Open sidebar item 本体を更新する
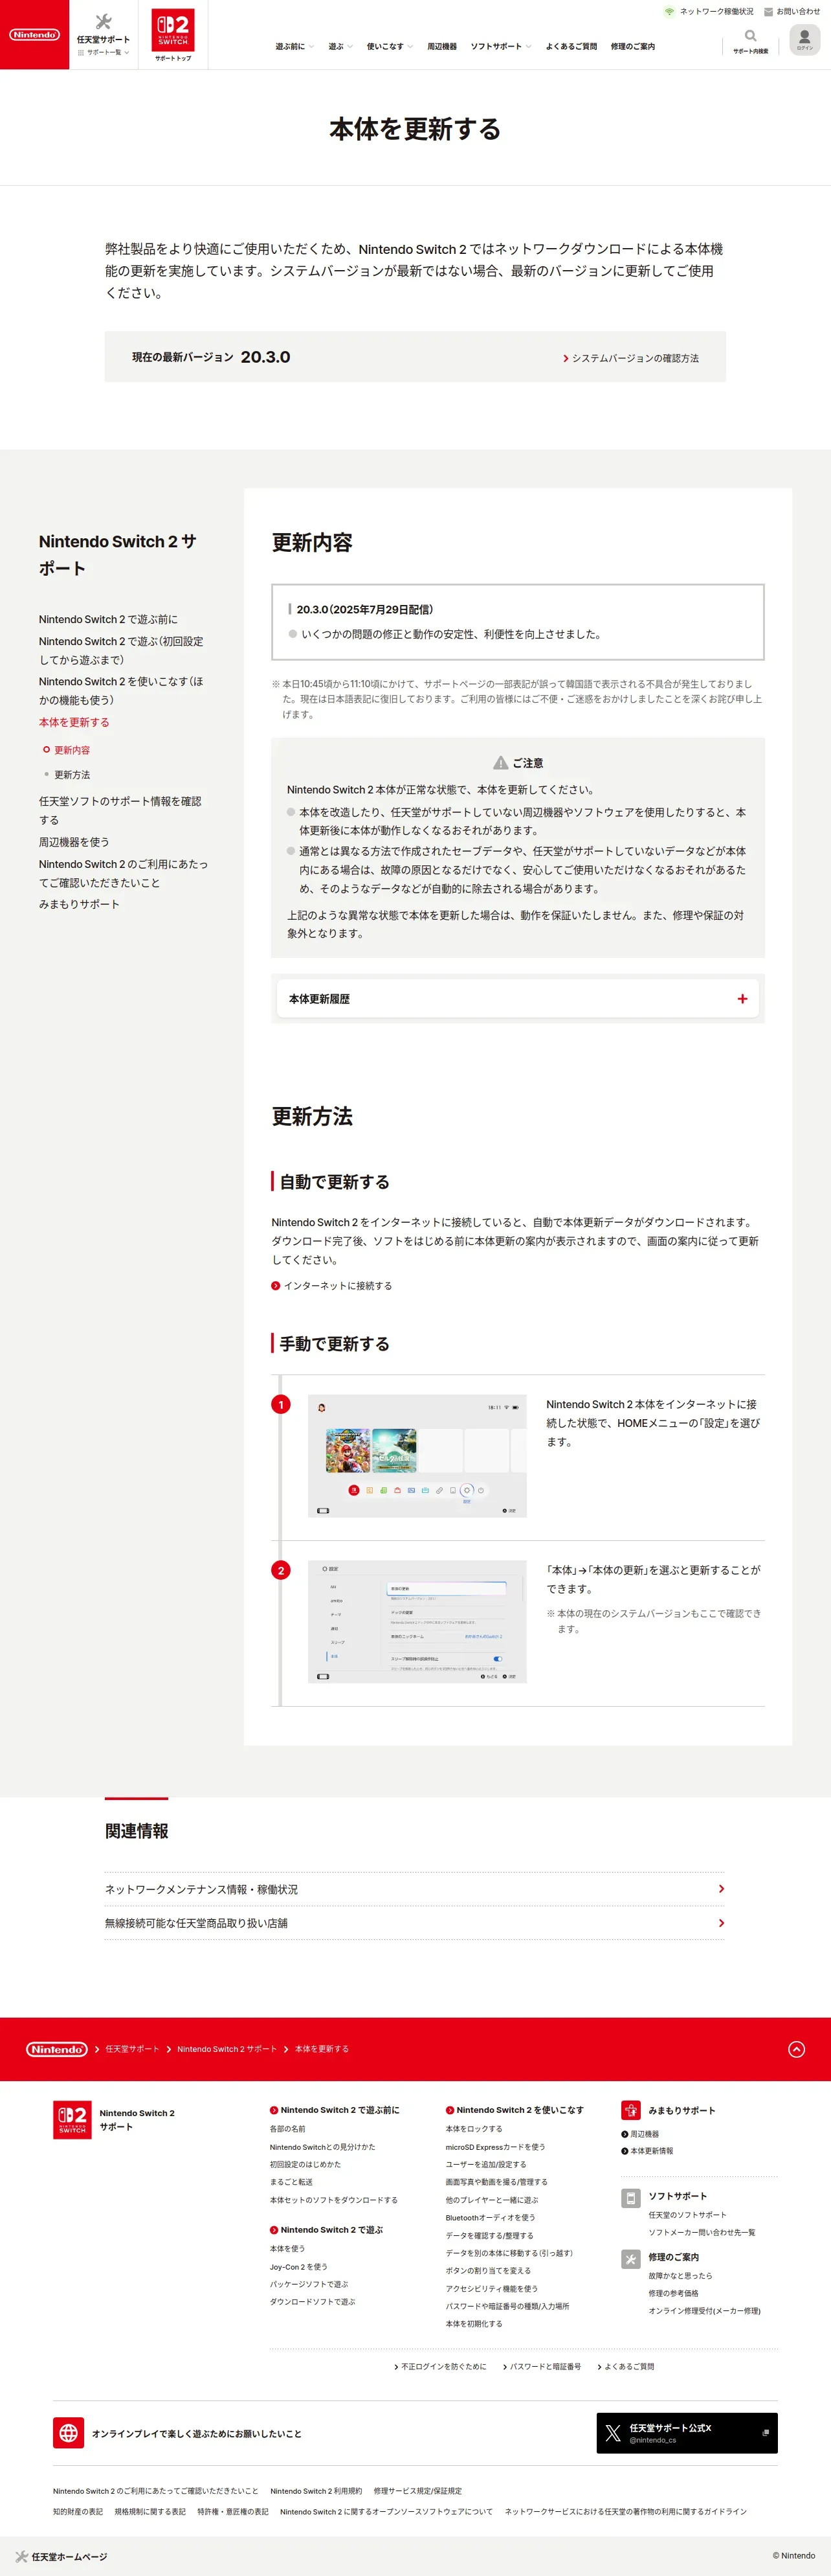 [74, 723]
